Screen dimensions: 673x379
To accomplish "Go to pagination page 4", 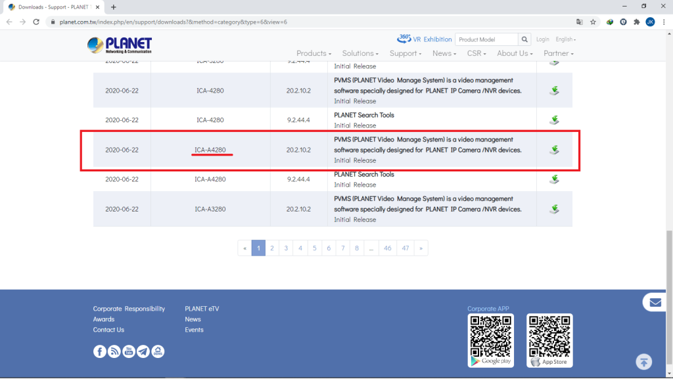I will 300,248.
